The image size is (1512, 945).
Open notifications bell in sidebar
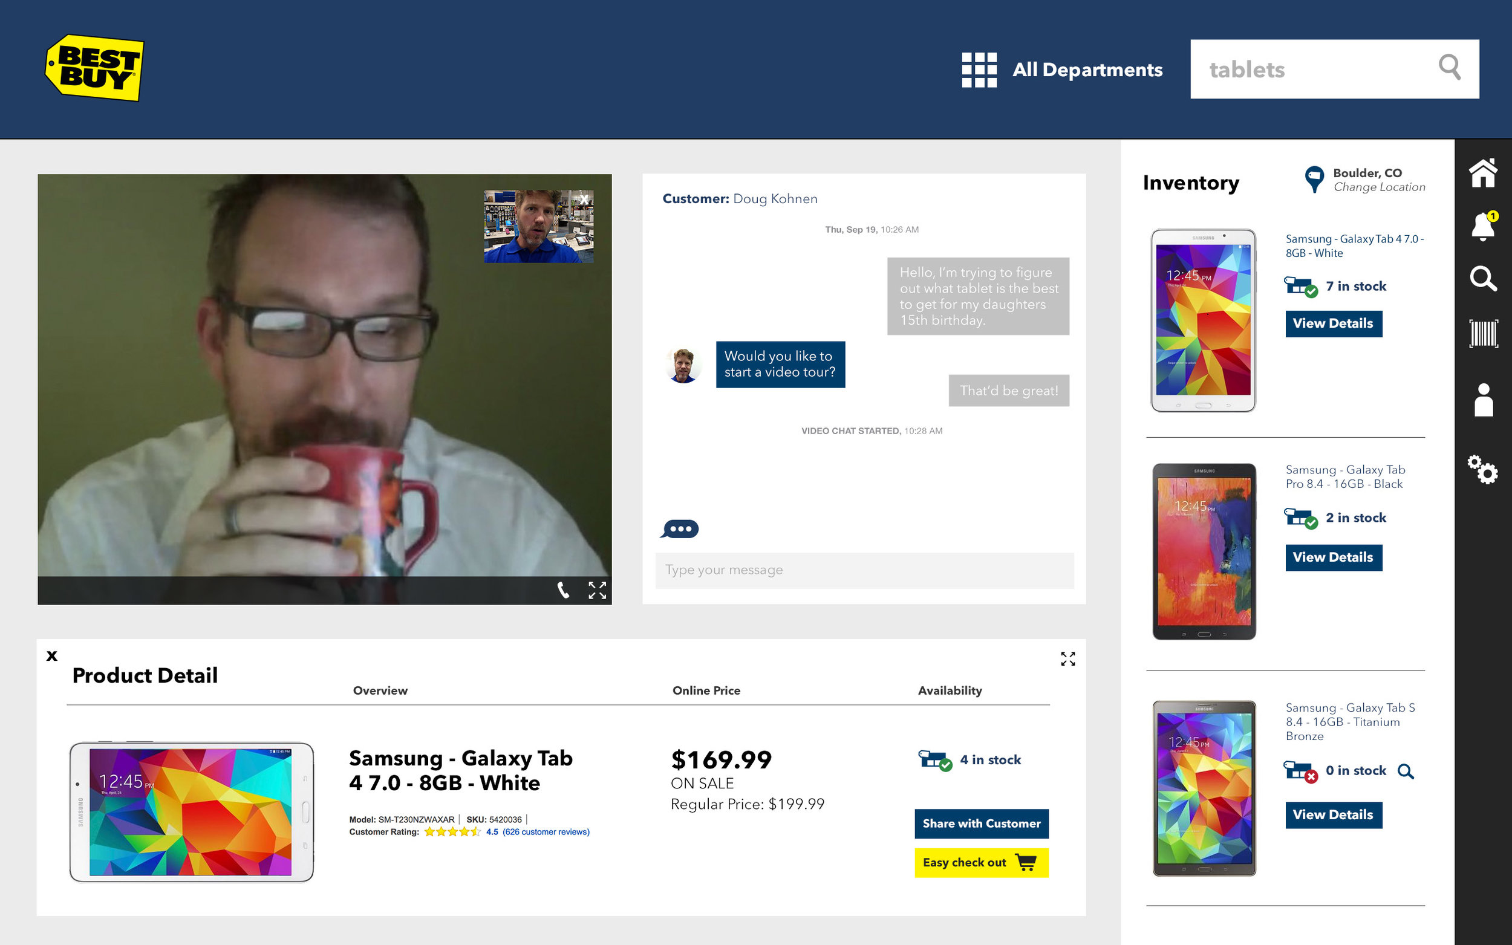[1482, 226]
